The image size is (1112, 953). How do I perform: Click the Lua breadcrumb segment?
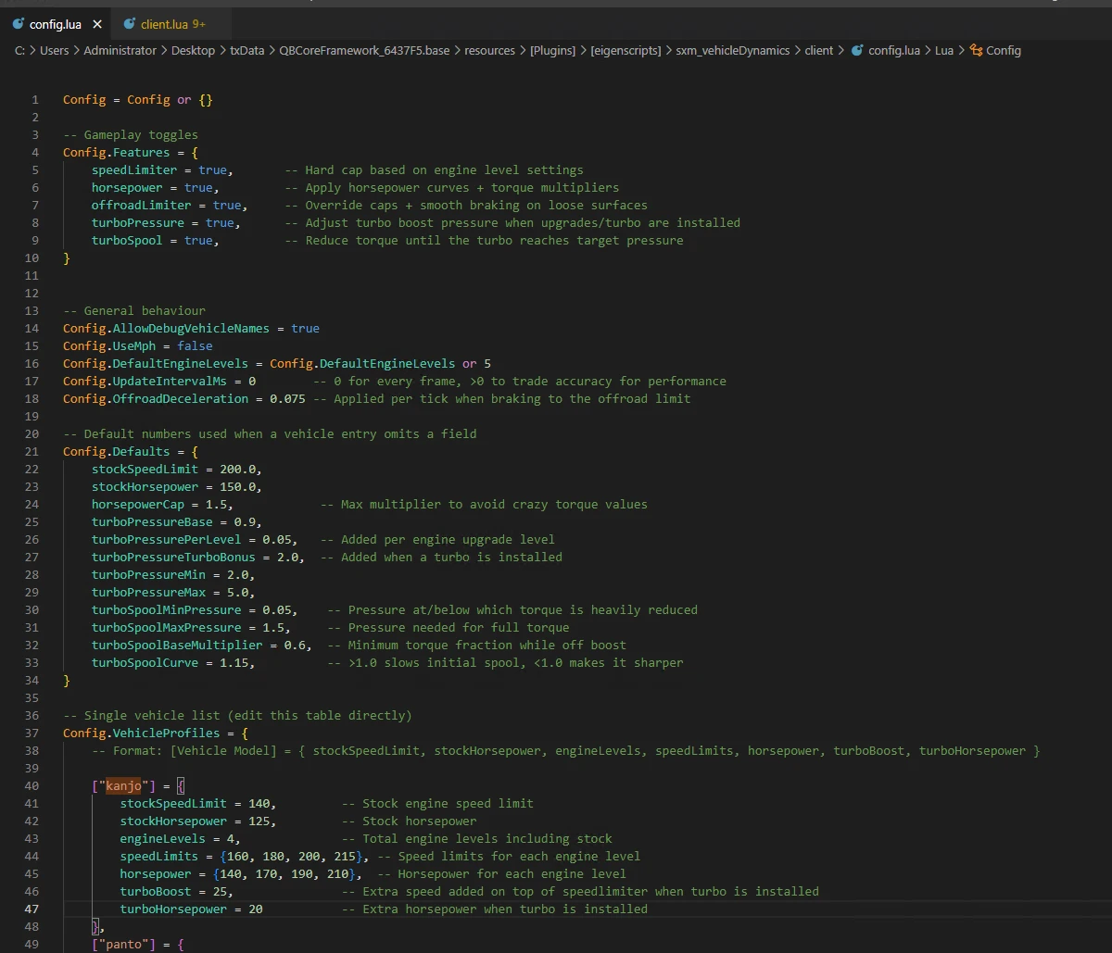pyautogui.click(x=943, y=51)
